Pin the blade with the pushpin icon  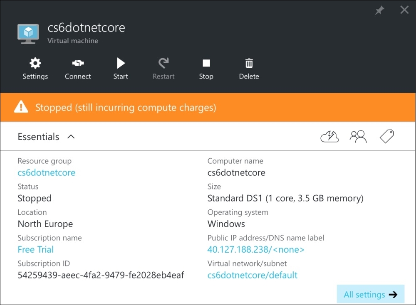pos(379,10)
